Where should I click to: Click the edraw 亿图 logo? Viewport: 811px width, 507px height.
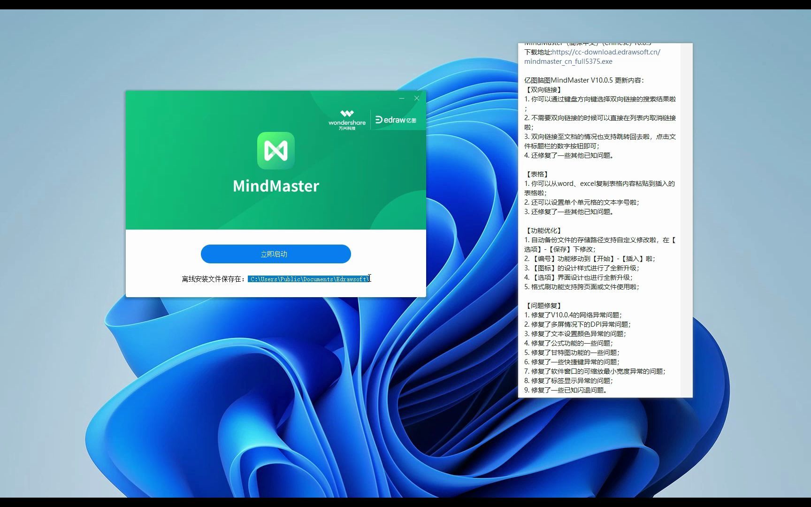(396, 120)
